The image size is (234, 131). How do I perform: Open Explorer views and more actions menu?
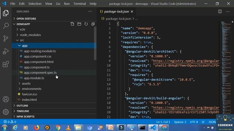click(90, 11)
